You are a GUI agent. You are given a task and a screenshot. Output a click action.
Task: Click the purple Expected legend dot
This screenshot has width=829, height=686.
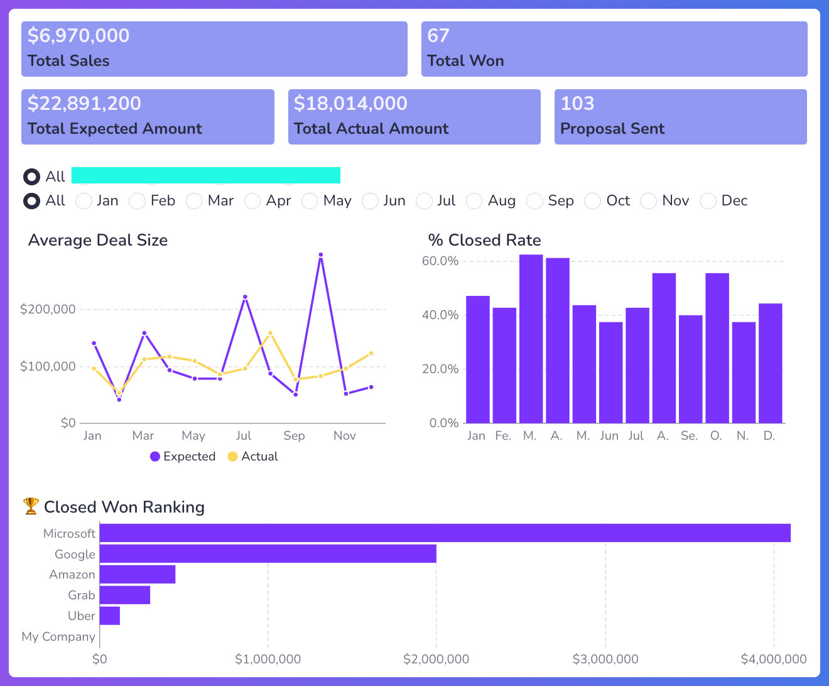pyautogui.click(x=155, y=457)
